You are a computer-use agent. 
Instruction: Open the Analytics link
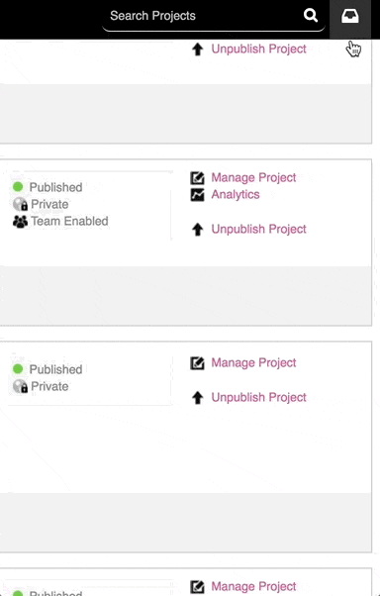(x=236, y=195)
